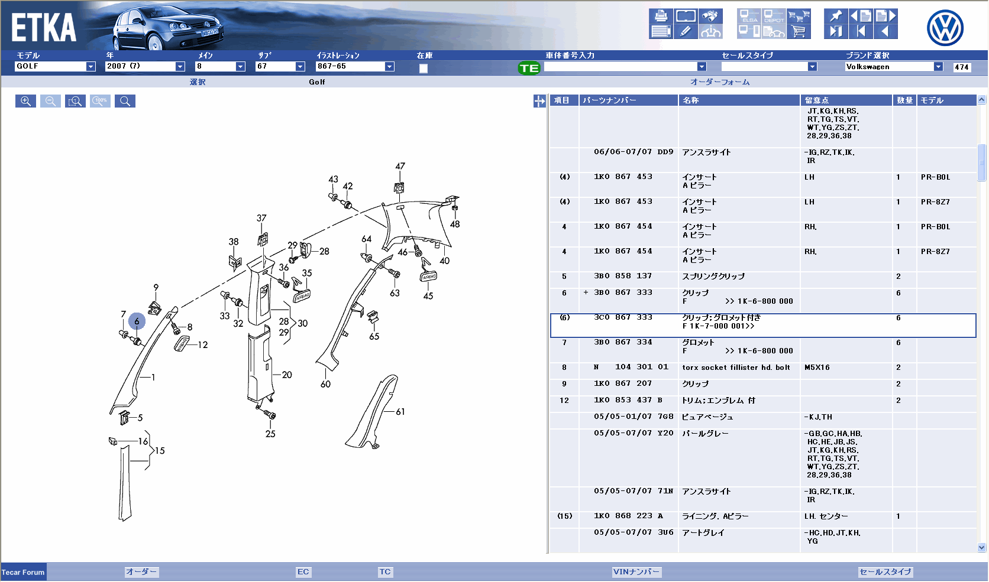Click the セールスタイプ bottom tab
The width and height of the screenshot is (989, 582).
(x=885, y=572)
